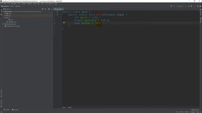Open Project panel settings gear

(49, 9)
